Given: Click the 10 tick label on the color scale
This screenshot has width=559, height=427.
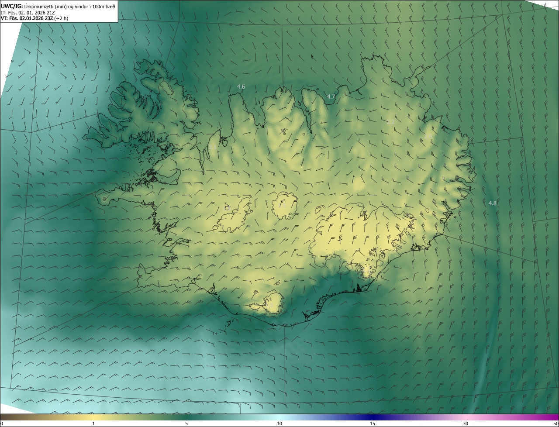Looking at the screenshot, I should (x=279, y=424).
